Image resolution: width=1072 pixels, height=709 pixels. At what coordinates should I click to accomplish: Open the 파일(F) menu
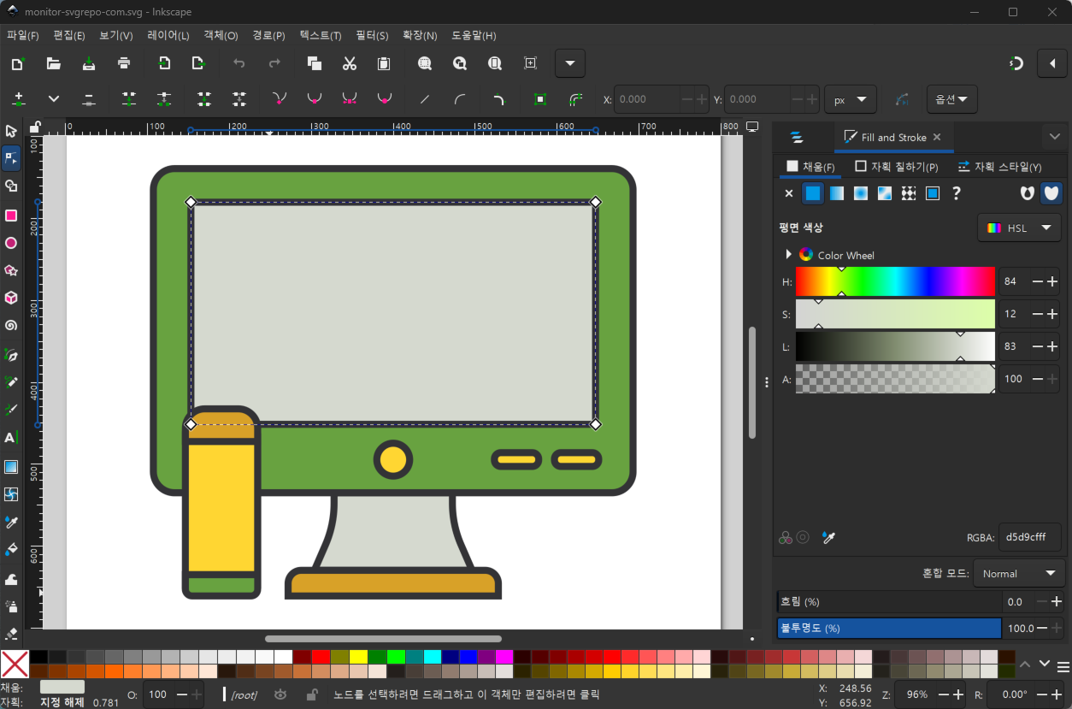tap(23, 36)
